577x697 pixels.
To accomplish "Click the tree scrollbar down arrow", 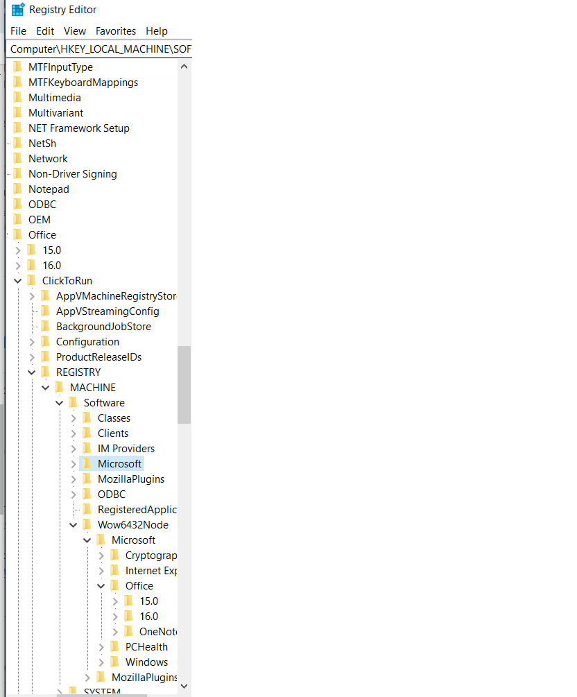I will (184, 687).
